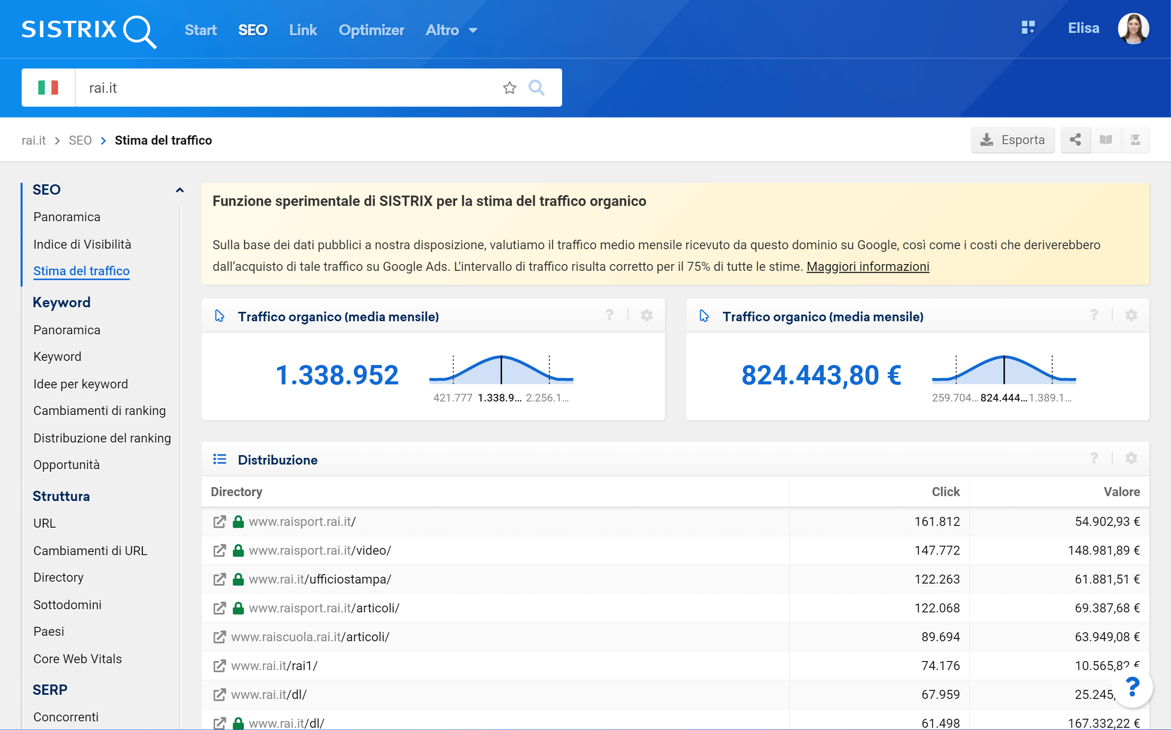Open help icon of Distribuzione panel

(1094, 458)
